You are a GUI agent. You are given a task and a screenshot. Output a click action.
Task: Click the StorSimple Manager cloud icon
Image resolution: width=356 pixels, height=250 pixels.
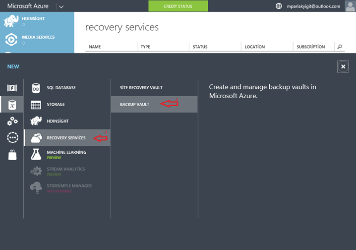pyautogui.click(x=36, y=187)
